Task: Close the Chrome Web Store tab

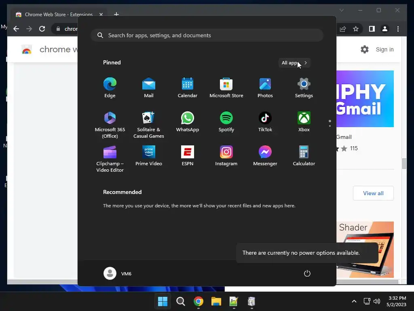Action: click(x=101, y=15)
